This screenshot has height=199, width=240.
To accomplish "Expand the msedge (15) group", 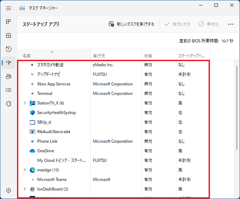I will pyautogui.click(x=25, y=170).
